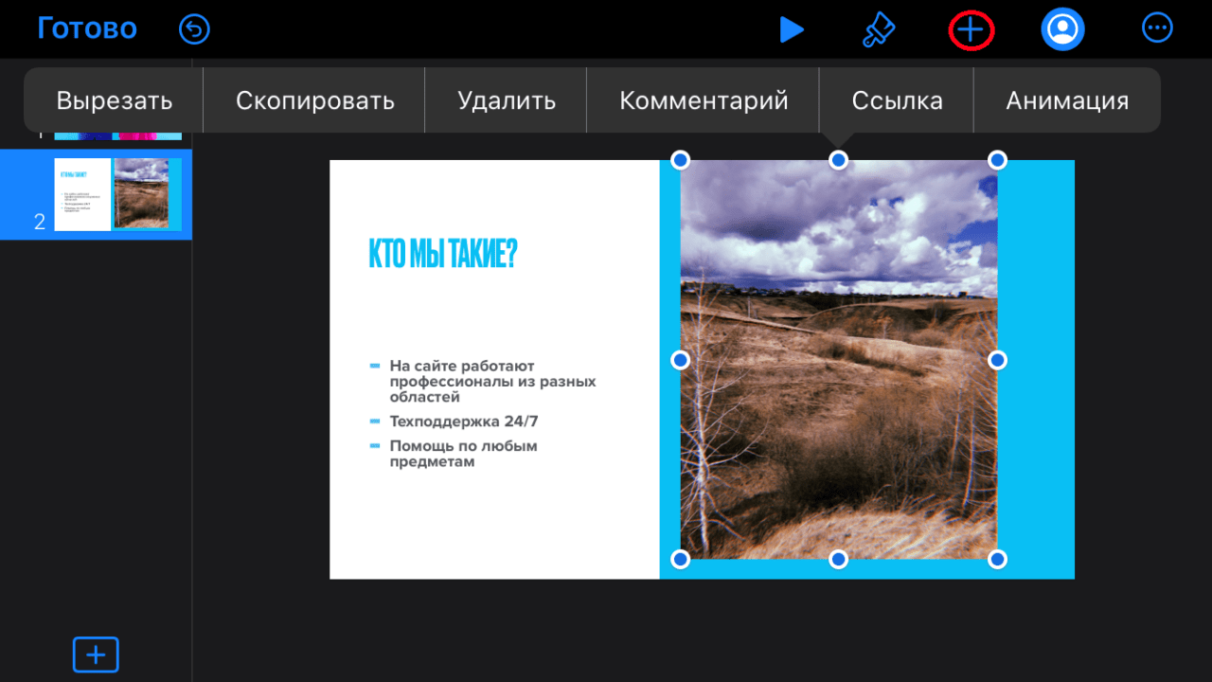
Task: Click the bottom-right resize handle of the image
Action: pos(997,560)
